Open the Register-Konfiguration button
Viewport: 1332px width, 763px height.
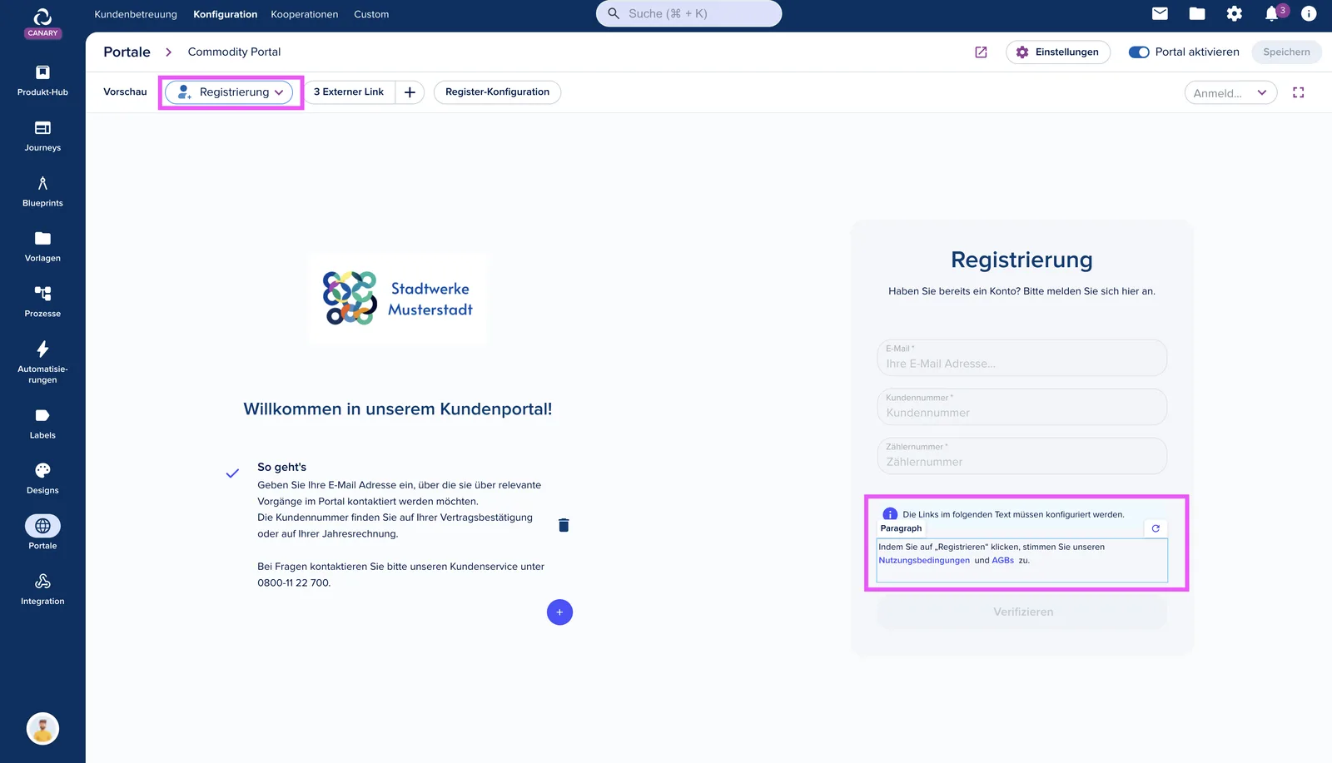[x=497, y=92]
